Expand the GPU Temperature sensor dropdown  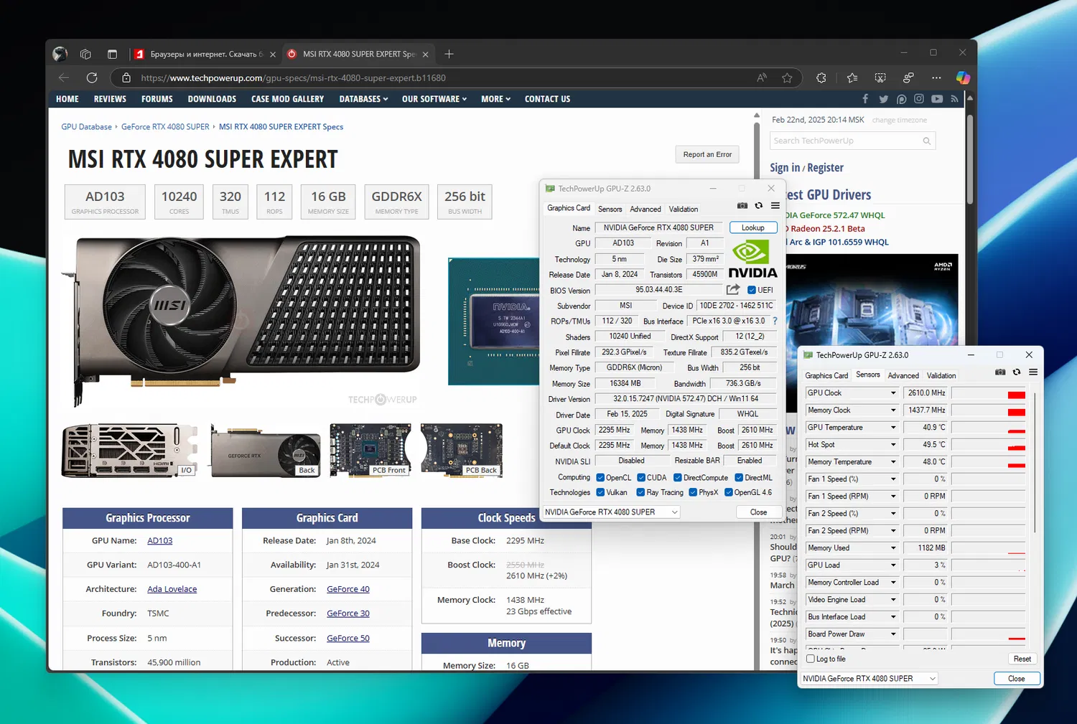893,428
